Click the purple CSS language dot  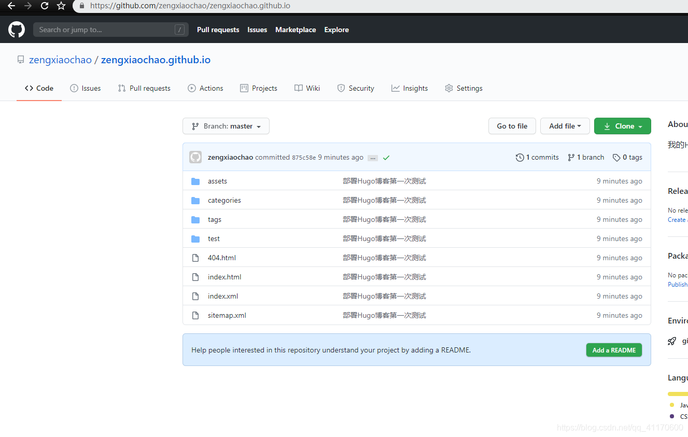(672, 416)
